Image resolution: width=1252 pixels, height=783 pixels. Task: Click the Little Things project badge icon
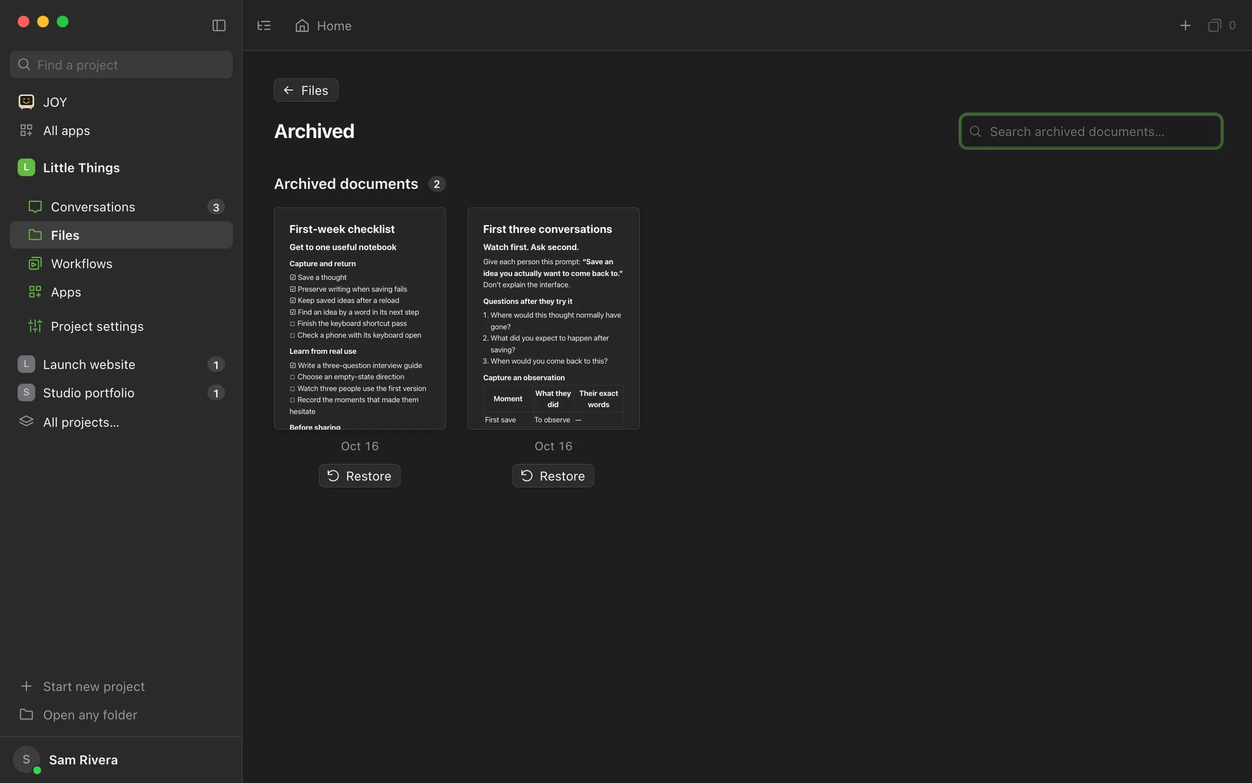click(x=26, y=167)
